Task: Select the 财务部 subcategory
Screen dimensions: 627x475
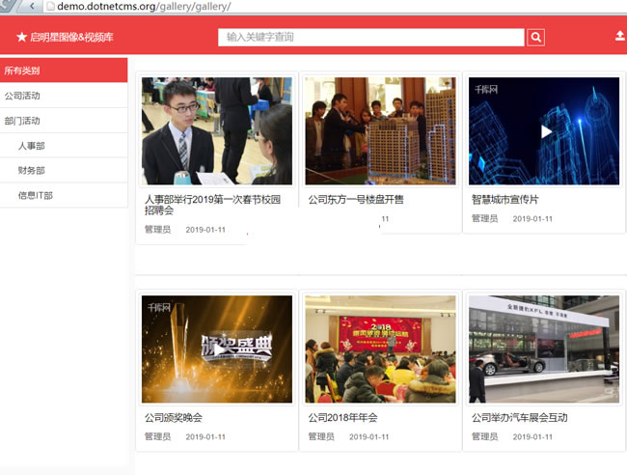Action: (32, 171)
